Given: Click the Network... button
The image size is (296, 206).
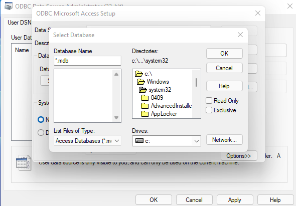Looking at the screenshot, I should coord(224,140).
